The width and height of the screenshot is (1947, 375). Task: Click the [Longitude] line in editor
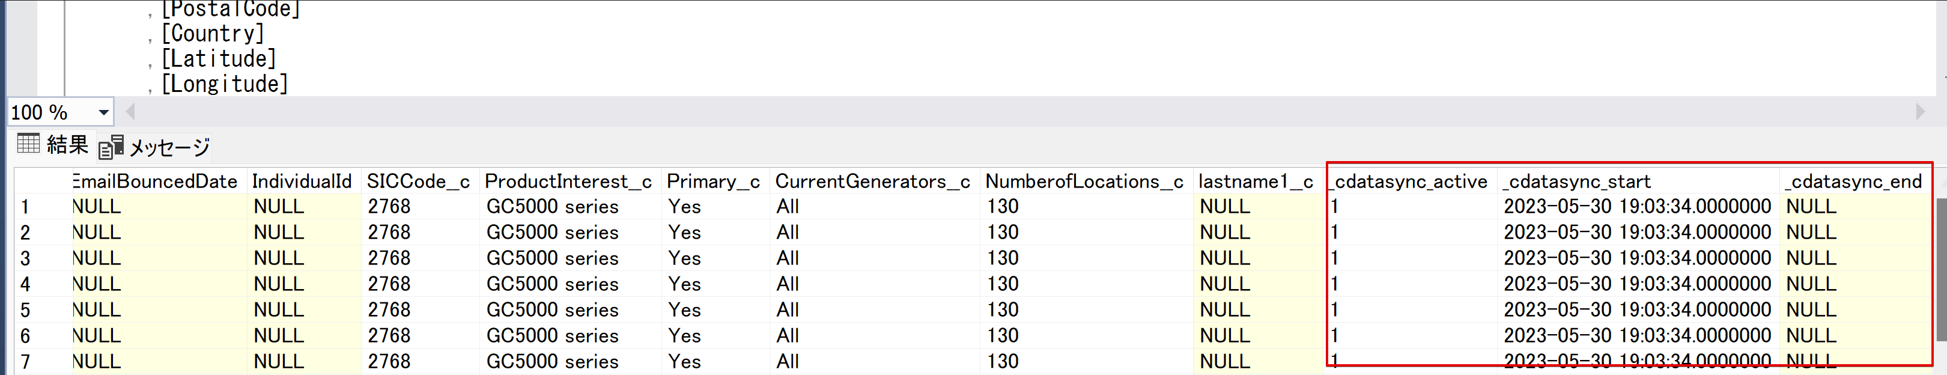pyautogui.click(x=225, y=83)
